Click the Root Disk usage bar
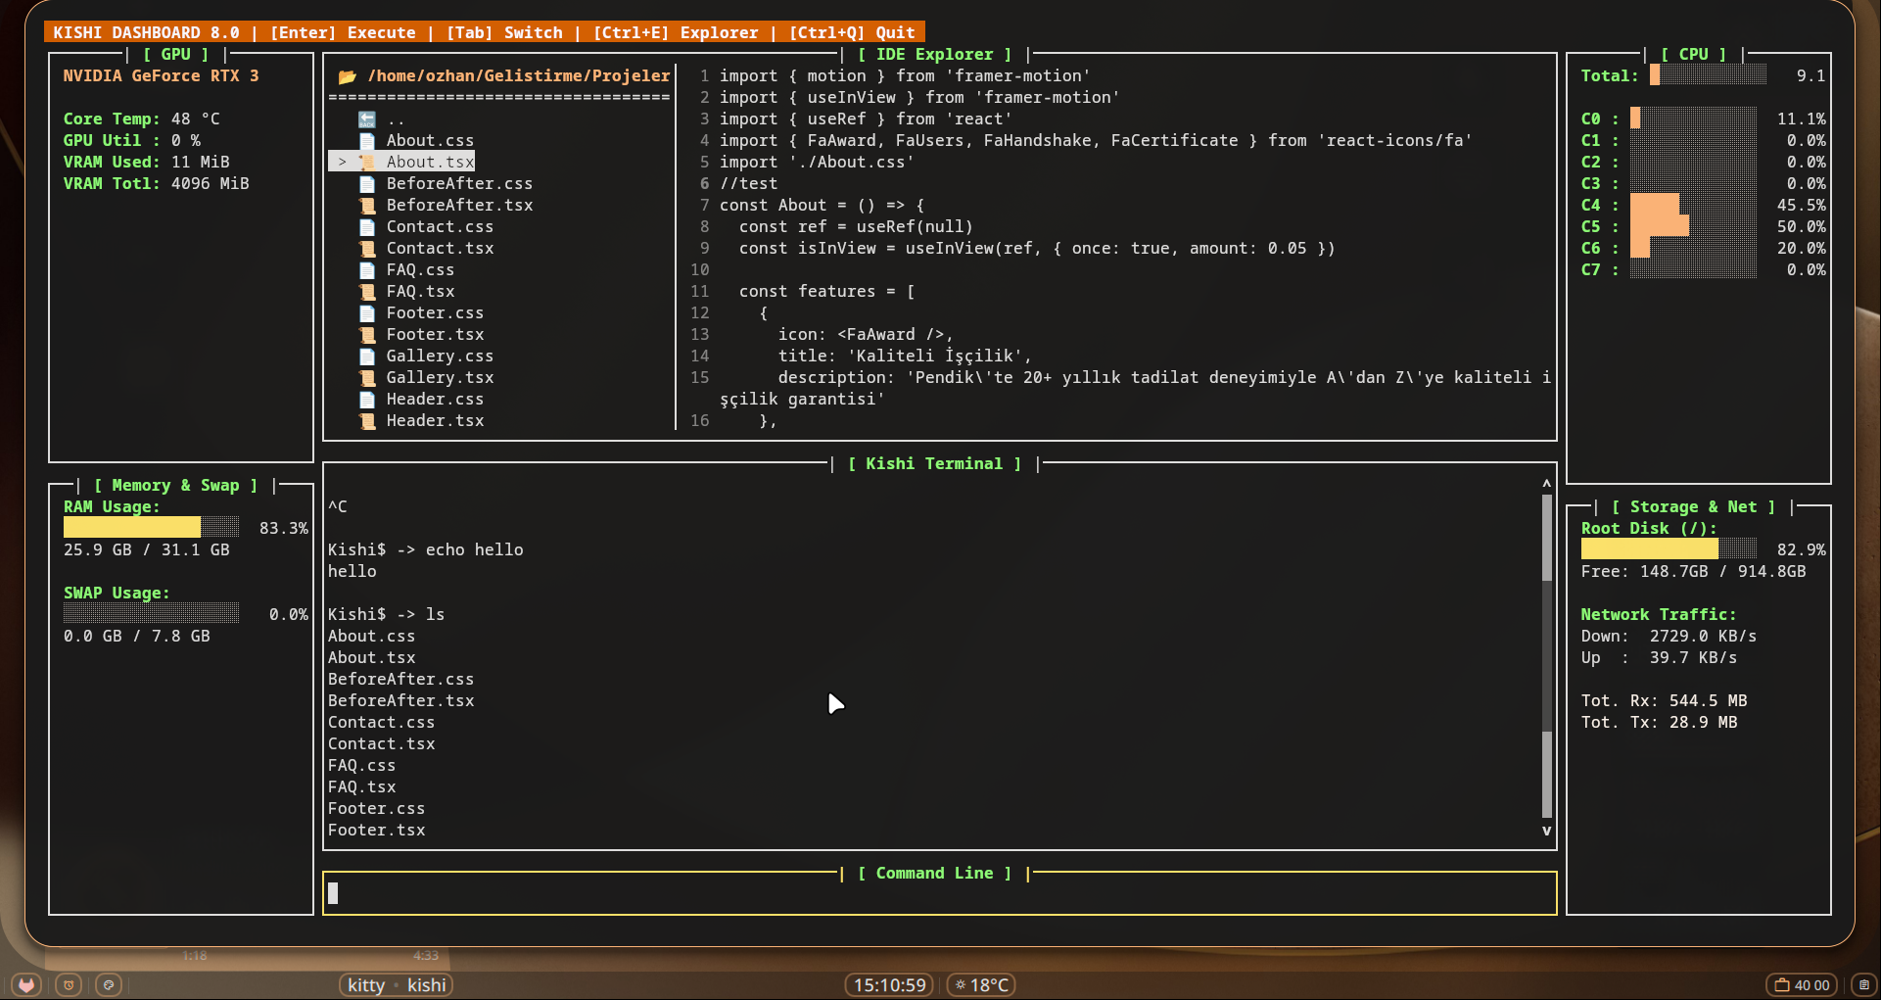1881x1000 pixels. 1669,549
